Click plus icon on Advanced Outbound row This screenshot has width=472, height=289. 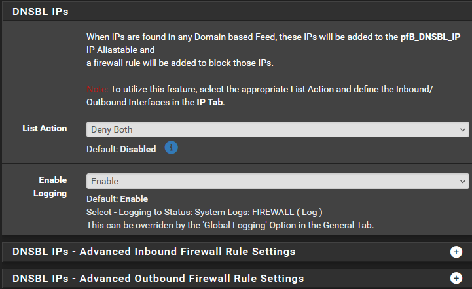[456, 279]
